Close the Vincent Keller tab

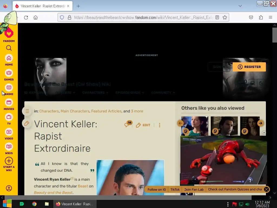68,6
